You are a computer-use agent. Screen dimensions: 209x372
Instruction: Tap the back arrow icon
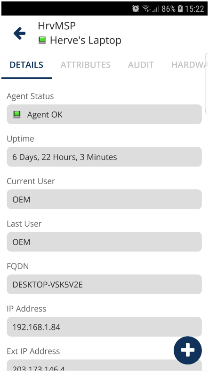[x=19, y=33]
